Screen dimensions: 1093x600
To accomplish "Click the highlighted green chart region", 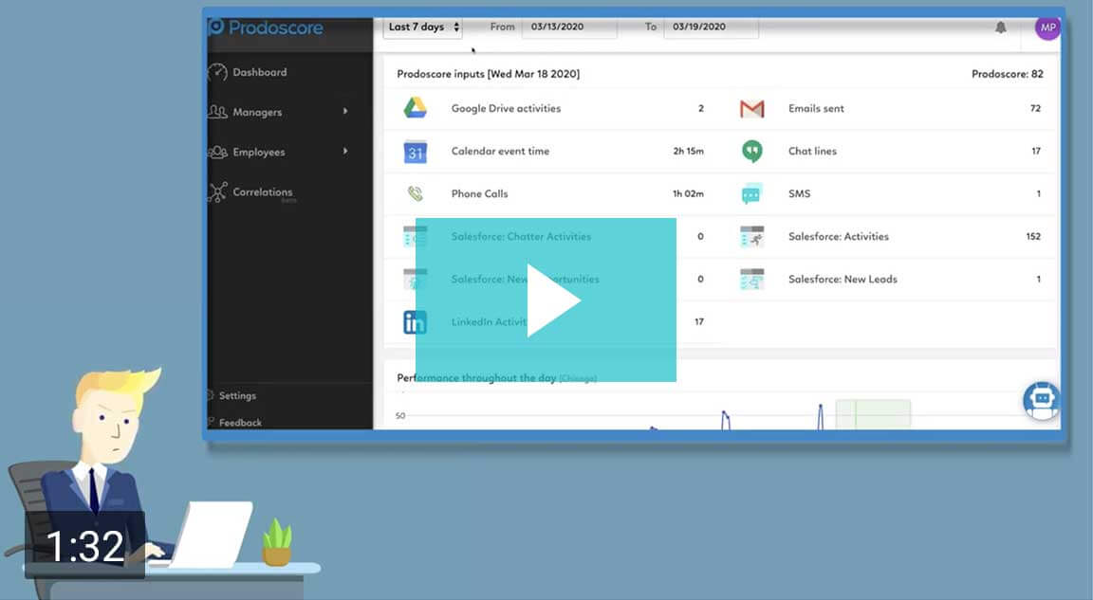I will tap(874, 413).
